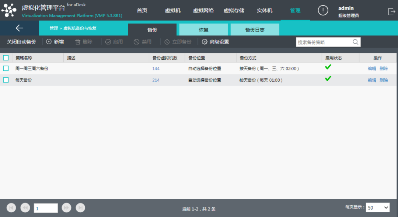Go to the next page icon
Image resolution: width=398 pixels, height=217 pixels.
coord(66,208)
